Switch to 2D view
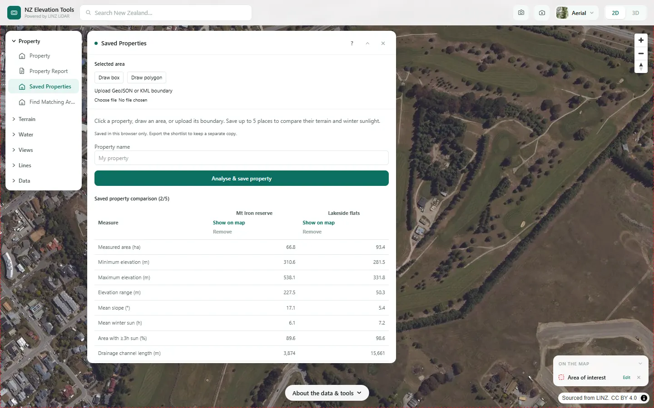 (615, 13)
